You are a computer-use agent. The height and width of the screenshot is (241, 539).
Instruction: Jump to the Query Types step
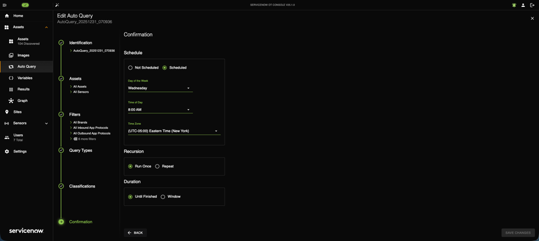point(81,150)
